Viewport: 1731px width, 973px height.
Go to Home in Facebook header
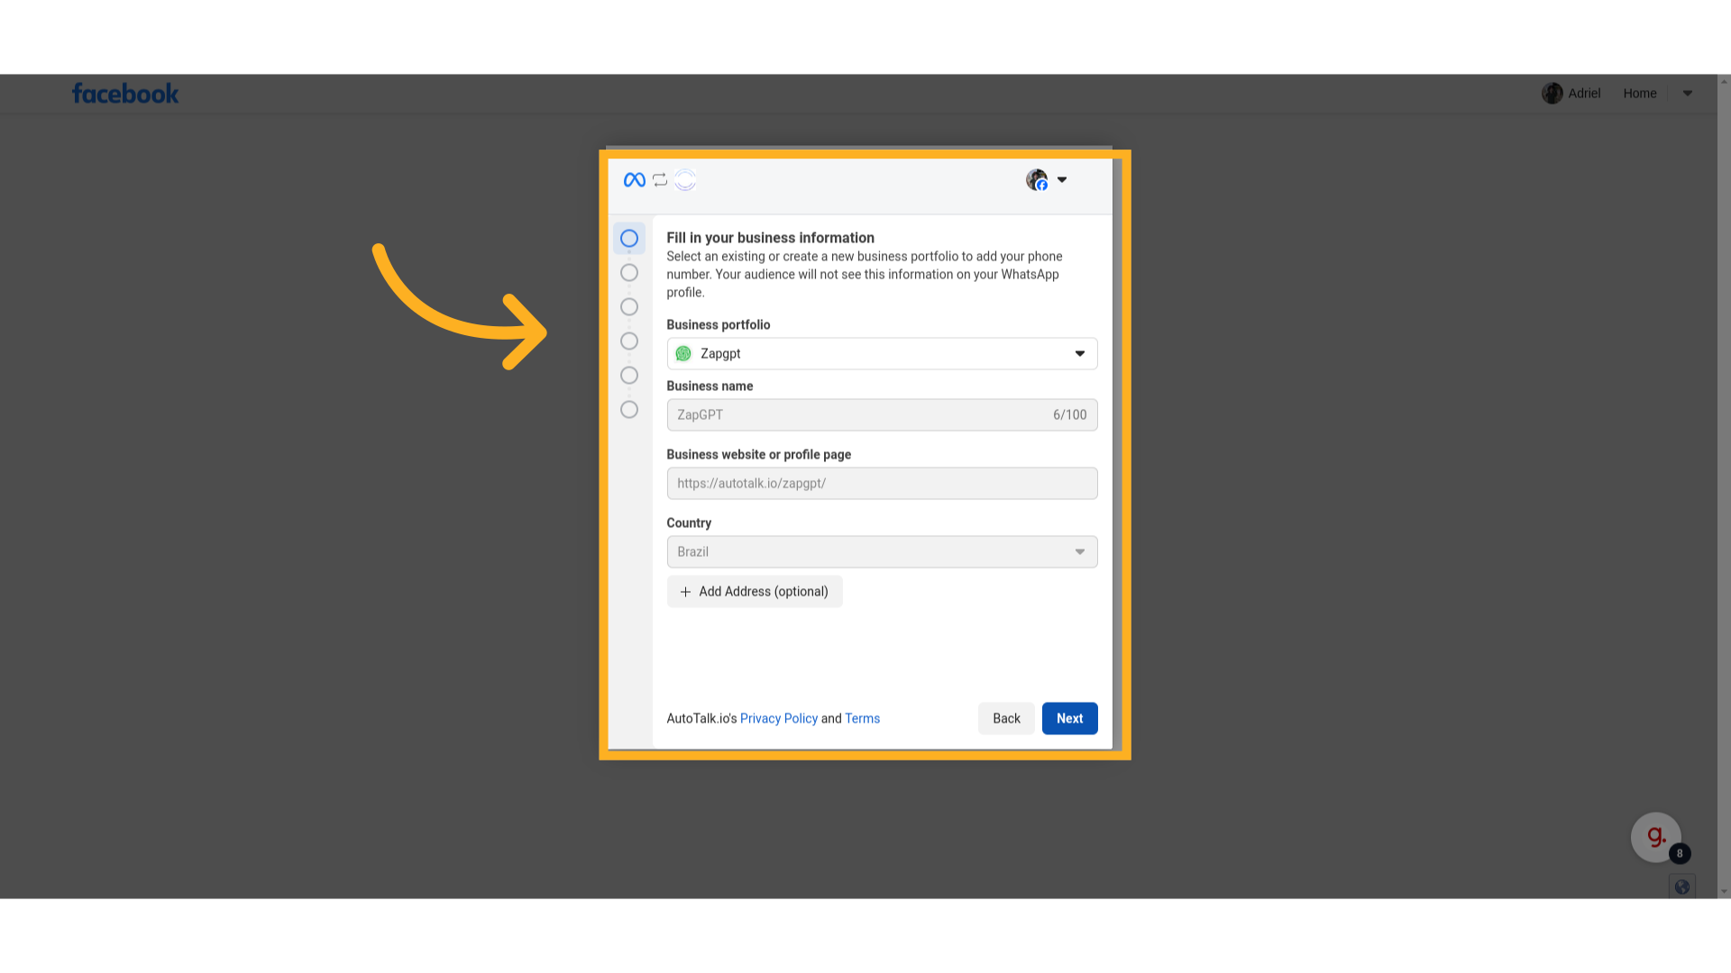[1639, 94]
